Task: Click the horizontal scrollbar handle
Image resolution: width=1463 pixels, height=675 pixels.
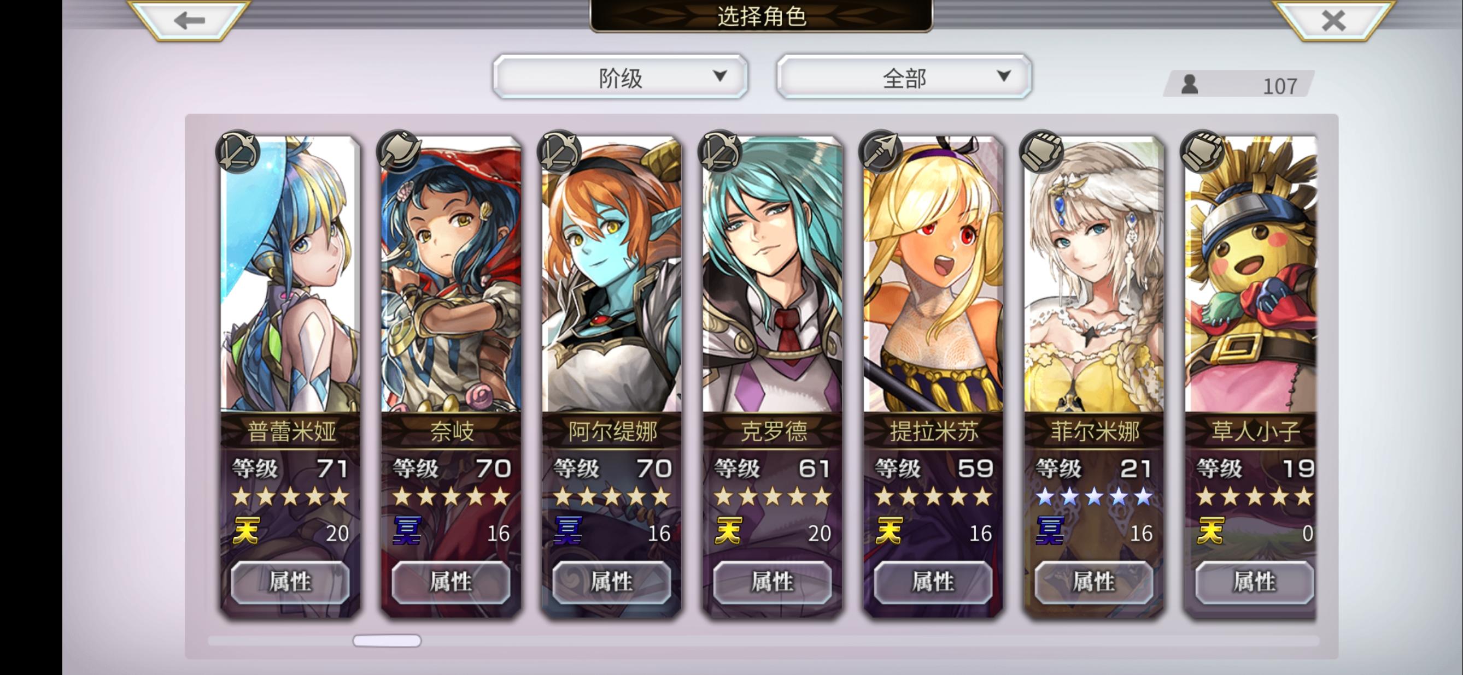Action: click(387, 641)
